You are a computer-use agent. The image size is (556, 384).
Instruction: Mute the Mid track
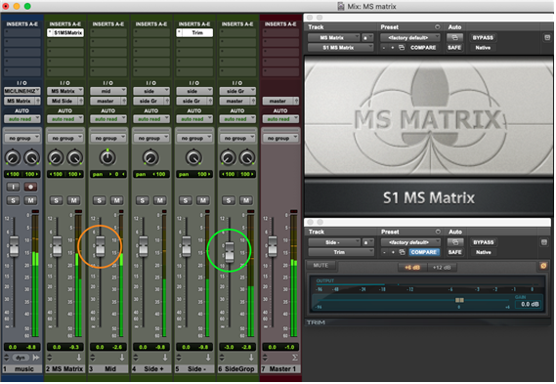116,200
